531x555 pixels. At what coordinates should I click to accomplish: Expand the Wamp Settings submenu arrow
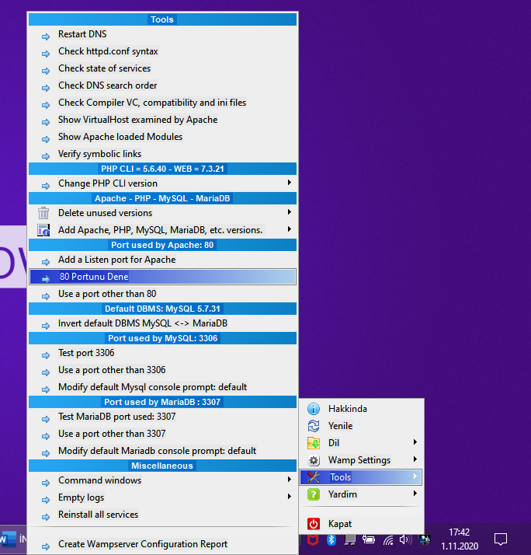coord(415,459)
